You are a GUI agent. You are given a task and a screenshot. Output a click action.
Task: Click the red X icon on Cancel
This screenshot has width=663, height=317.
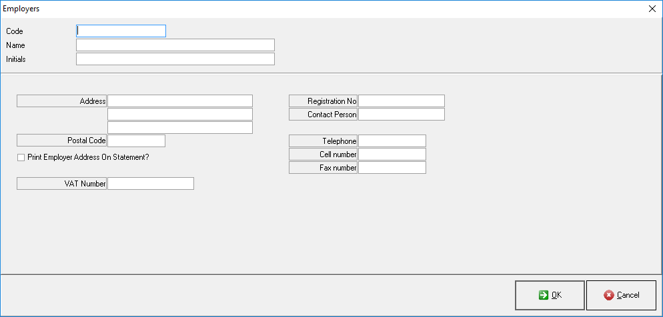[608, 295]
